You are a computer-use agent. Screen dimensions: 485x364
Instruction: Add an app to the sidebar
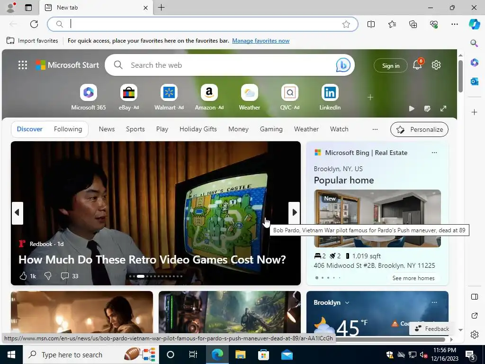pos(474,112)
